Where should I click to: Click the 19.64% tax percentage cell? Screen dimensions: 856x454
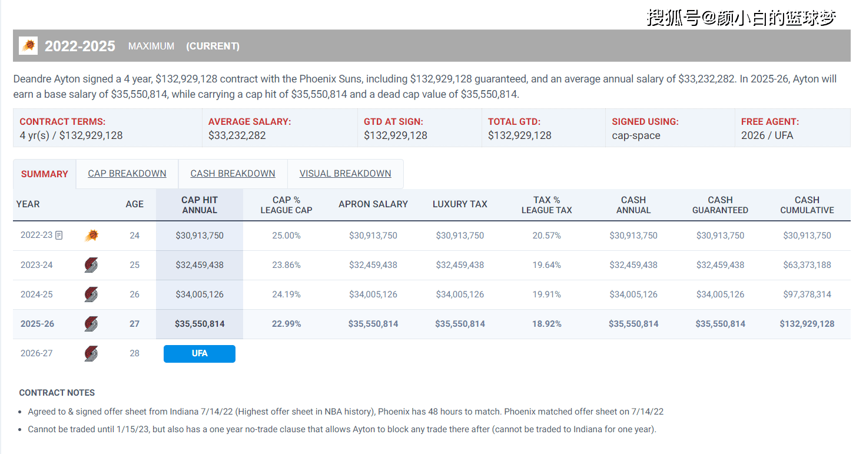click(x=547, y=265)
